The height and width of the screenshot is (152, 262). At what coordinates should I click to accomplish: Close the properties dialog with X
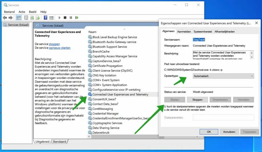pos(256,23)
